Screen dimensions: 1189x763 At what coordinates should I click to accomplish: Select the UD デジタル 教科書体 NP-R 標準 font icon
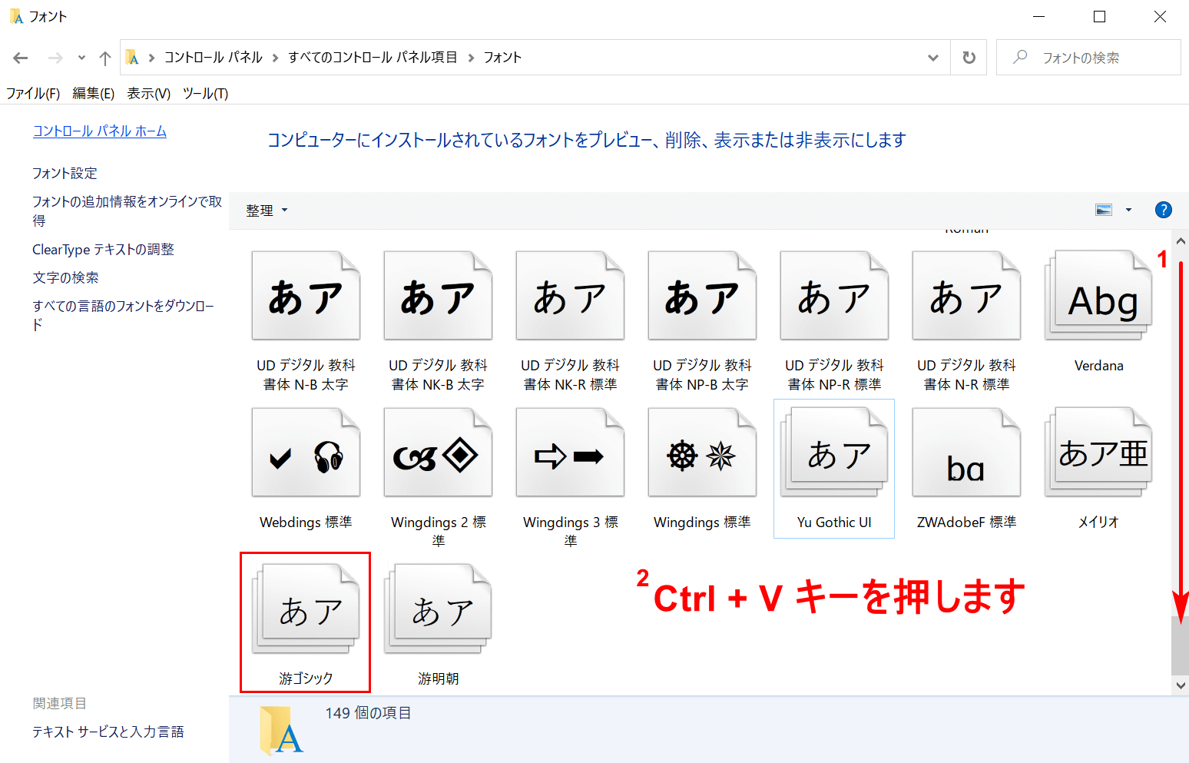pyautogui.click(x=834, y=296)
